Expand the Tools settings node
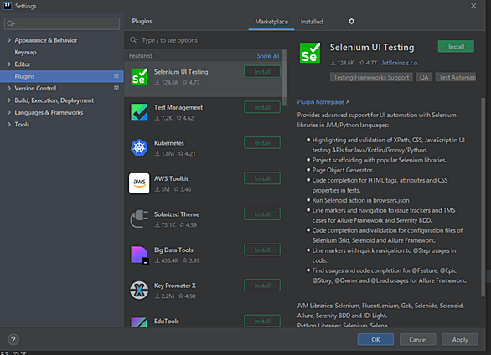The width and height of the screenshot is (491, 355). click(8, 125)
